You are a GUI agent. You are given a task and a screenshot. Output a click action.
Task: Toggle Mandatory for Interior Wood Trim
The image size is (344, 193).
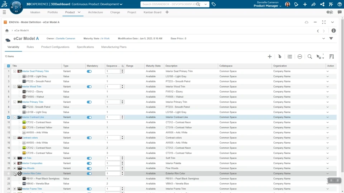89,86
